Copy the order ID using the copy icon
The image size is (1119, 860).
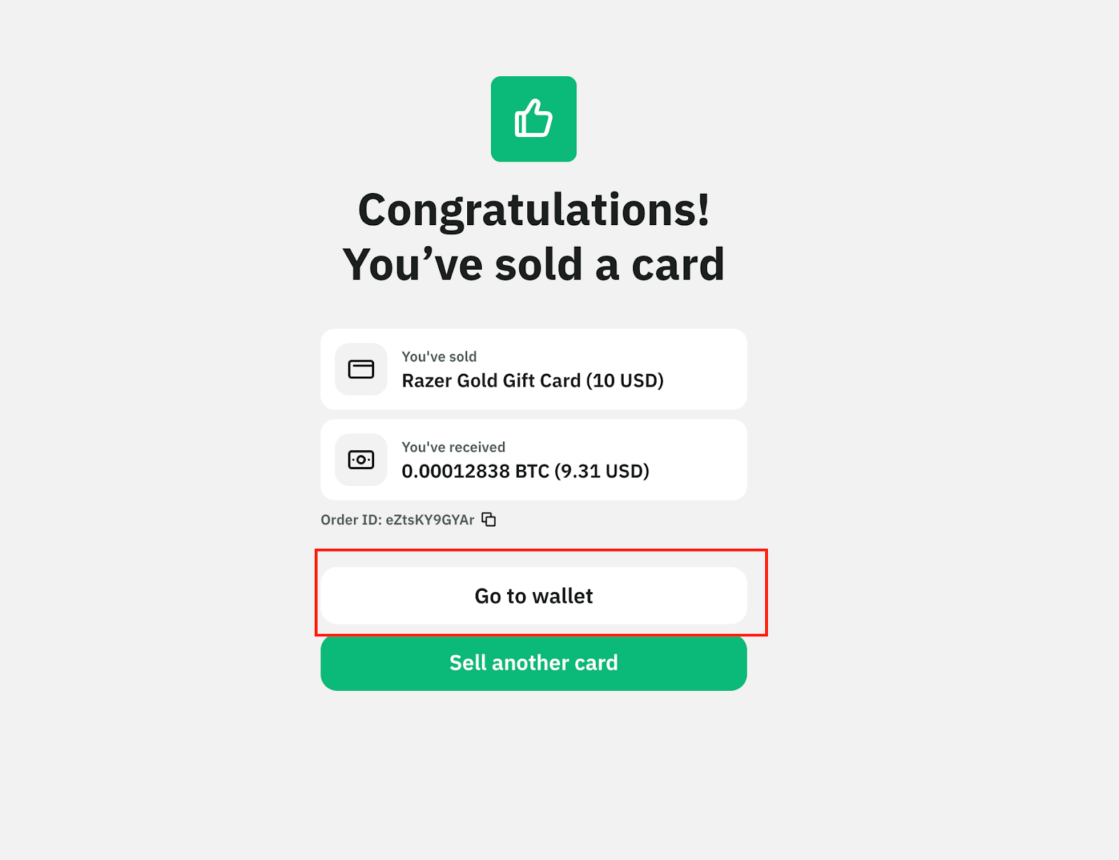tap(489, 519)
